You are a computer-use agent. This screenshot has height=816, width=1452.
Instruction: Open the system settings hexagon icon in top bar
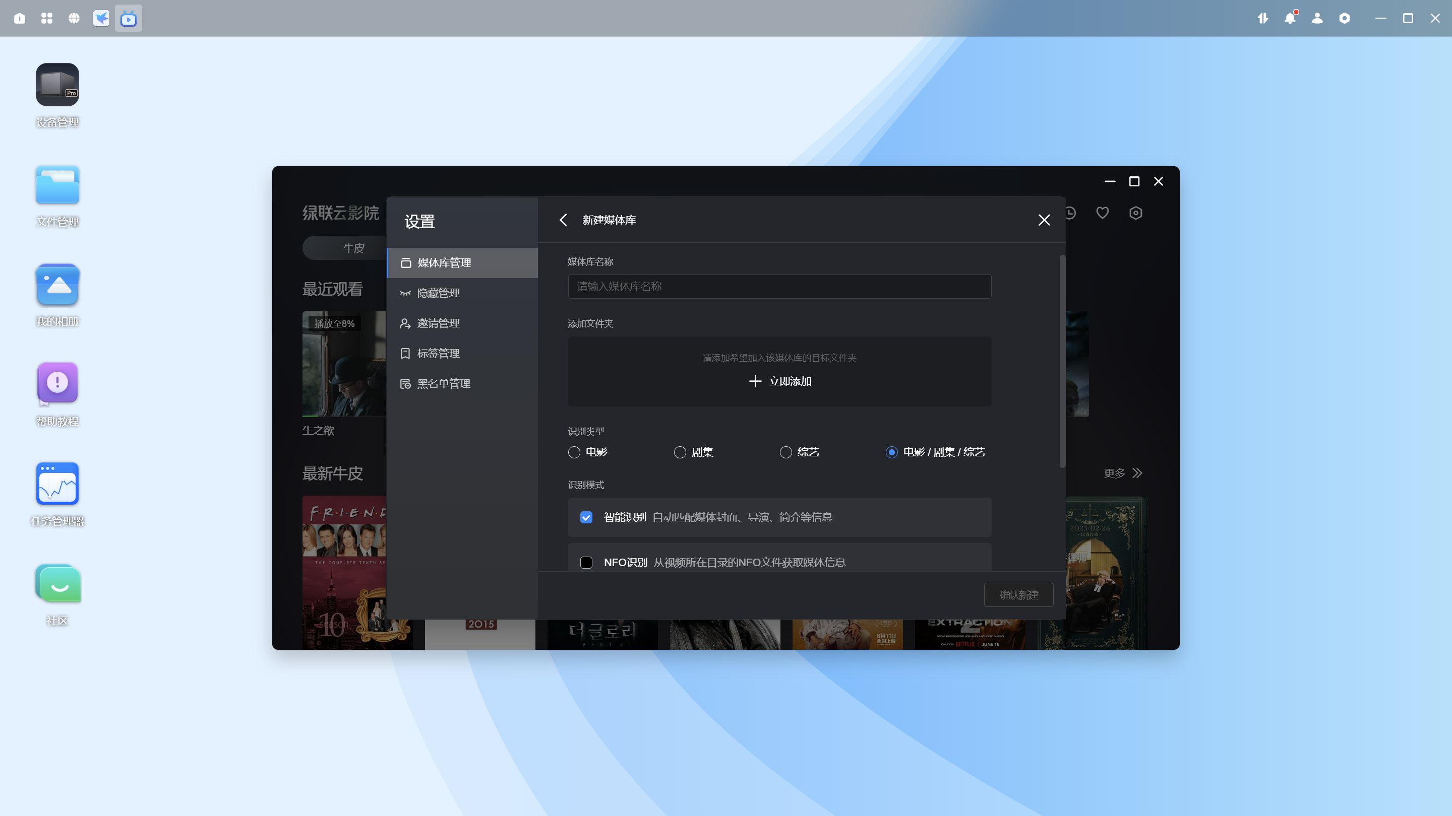pyautogui.click(x=1344, y=18)
